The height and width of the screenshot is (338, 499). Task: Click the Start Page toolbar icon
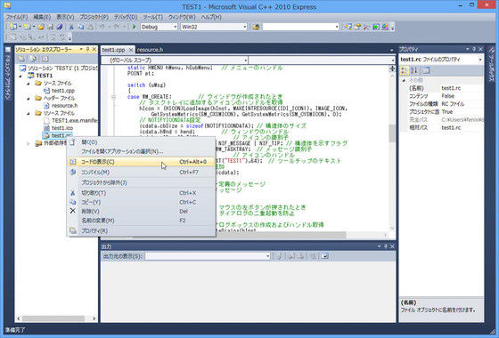click(x=376, y=27)
